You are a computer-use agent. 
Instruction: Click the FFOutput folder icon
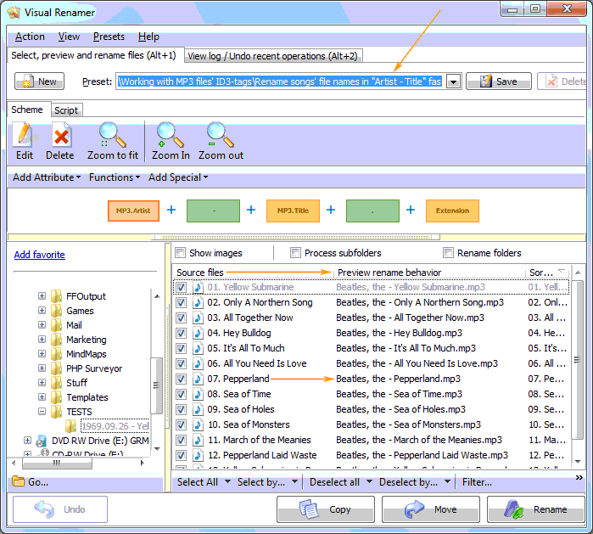click(x=56, y=296)
